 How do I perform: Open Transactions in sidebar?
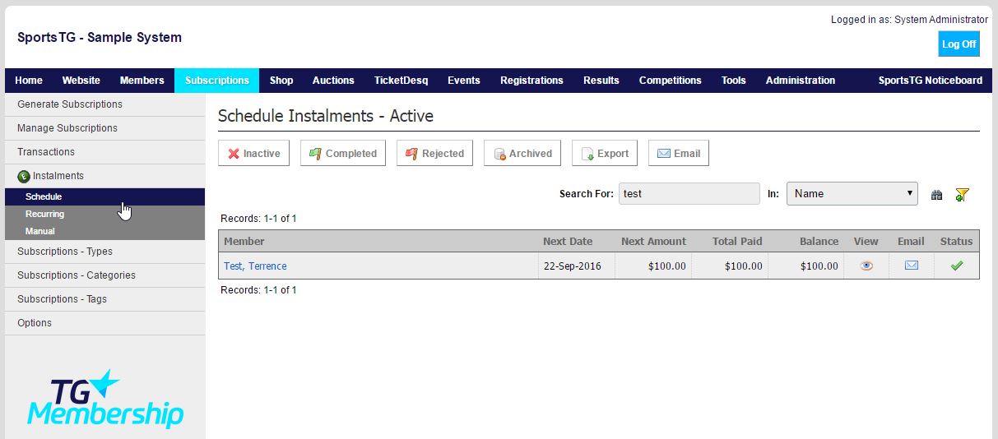click(x=104, y=152)
